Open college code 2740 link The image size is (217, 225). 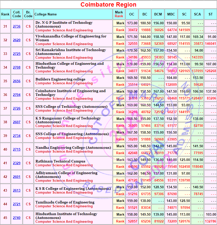[17, 218]
